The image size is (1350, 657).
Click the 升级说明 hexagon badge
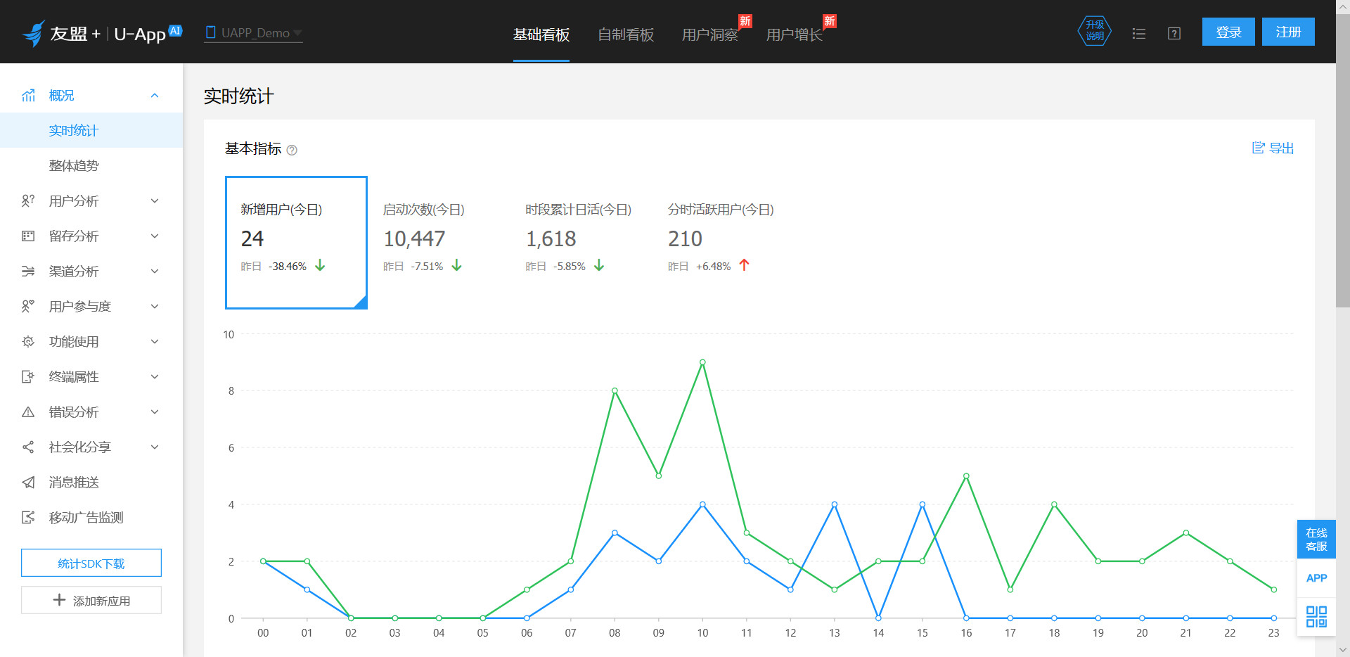[1095, 31]
